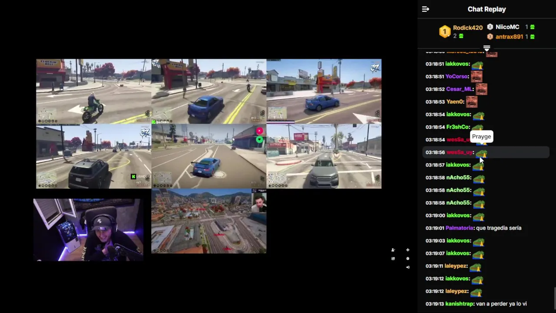
Task: Click username kanishtrap in chat
Action: coord(459,303)
